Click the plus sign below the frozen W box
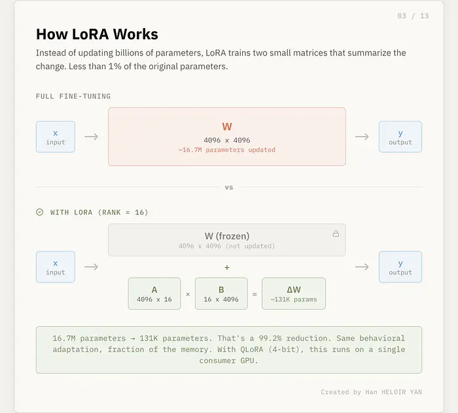The height and width of the screenshot is (413, 458). point(226,267)
